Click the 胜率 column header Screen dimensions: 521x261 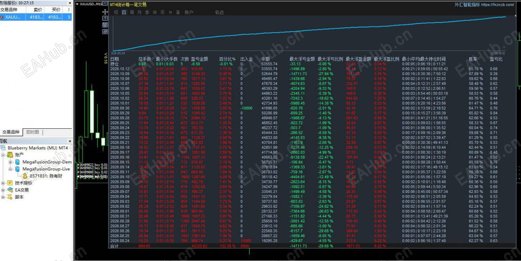pos(473,59)
